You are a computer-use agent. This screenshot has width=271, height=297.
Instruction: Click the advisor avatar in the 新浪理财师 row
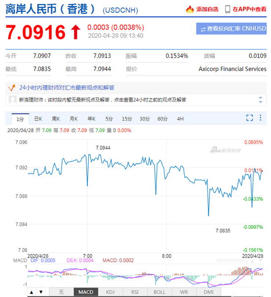click(13, 99)
